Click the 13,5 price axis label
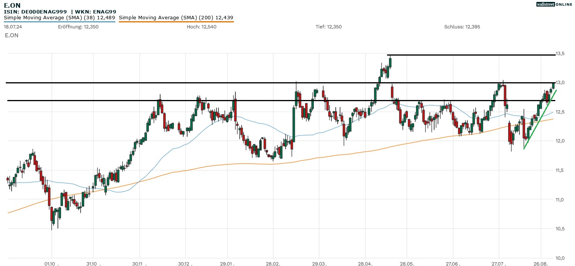Image resolution: width=575 pixels, height=266 pixels. click(x=560, y=53)
